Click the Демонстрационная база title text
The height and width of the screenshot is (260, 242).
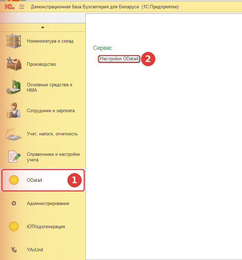pyautogui.click(x=105, y=7)
